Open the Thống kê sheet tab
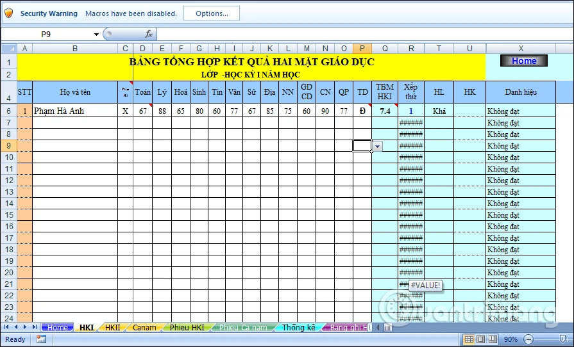Image resolution: width=574 pixels, height=347 pixels. tap(298, 327)
